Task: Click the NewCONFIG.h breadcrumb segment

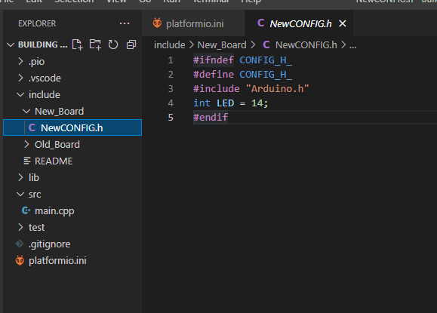Action: (x=306, y=44)
